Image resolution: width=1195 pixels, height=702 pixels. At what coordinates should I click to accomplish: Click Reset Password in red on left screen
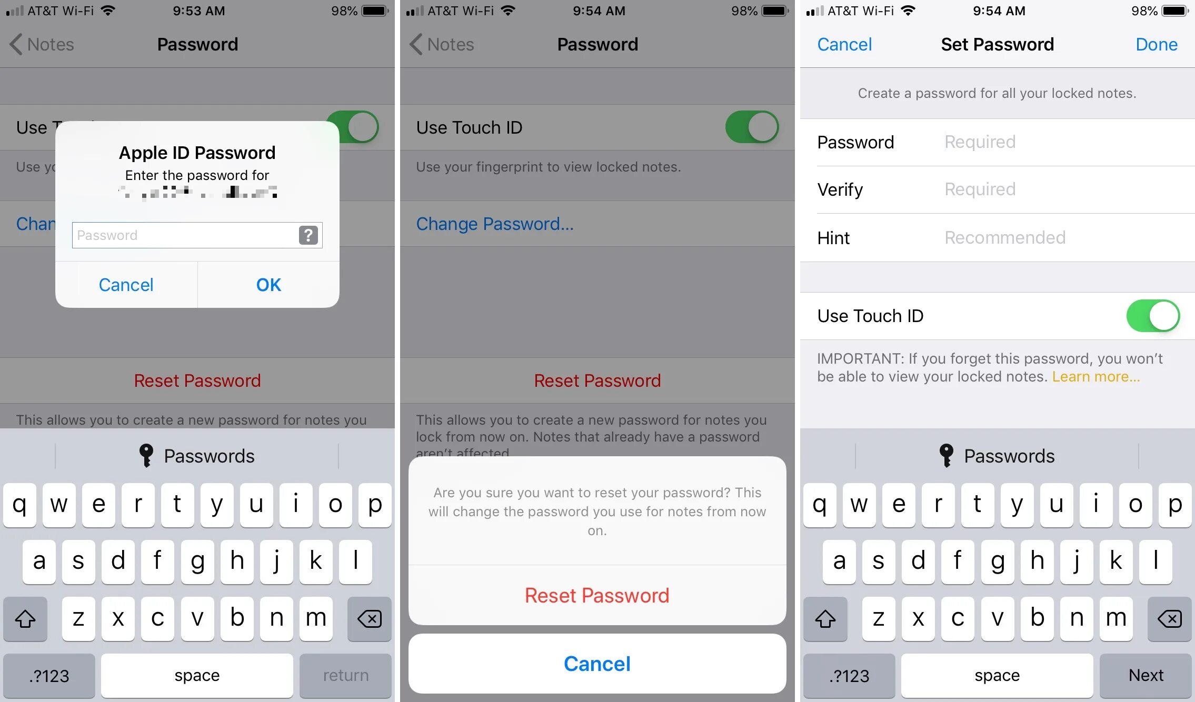(x=198, y=381)
